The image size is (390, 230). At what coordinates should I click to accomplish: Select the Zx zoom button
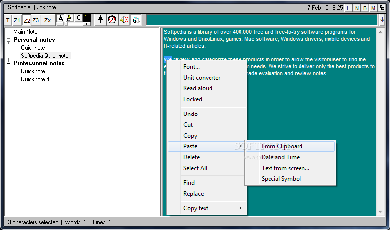[48, 20]
